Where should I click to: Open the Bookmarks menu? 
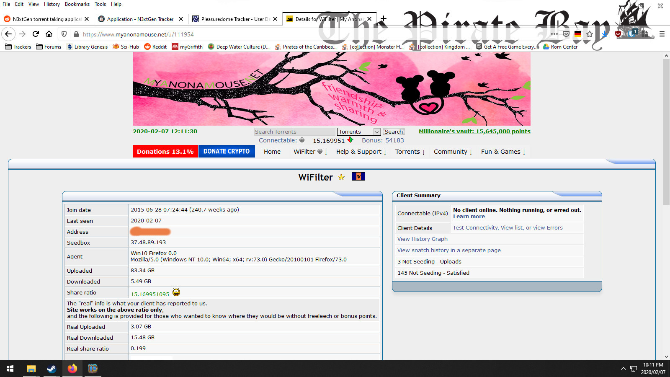77,4
